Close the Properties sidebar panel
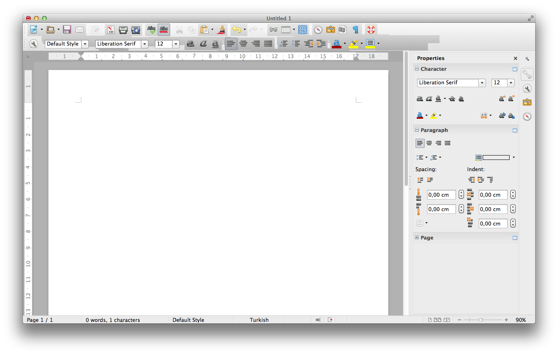This screenshot has width=558, height=355. tap(516, 58)
